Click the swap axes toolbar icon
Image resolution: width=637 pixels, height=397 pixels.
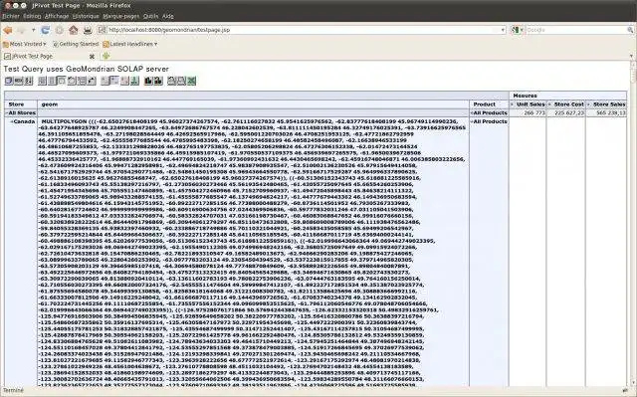tap(92, 81)
